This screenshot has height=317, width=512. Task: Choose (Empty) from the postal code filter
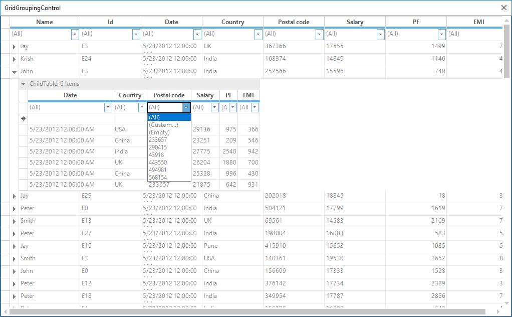(x=159, y=132)
